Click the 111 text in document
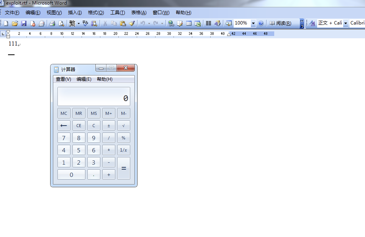The width and height of the screenshot is (365, 237). (13, 44)
